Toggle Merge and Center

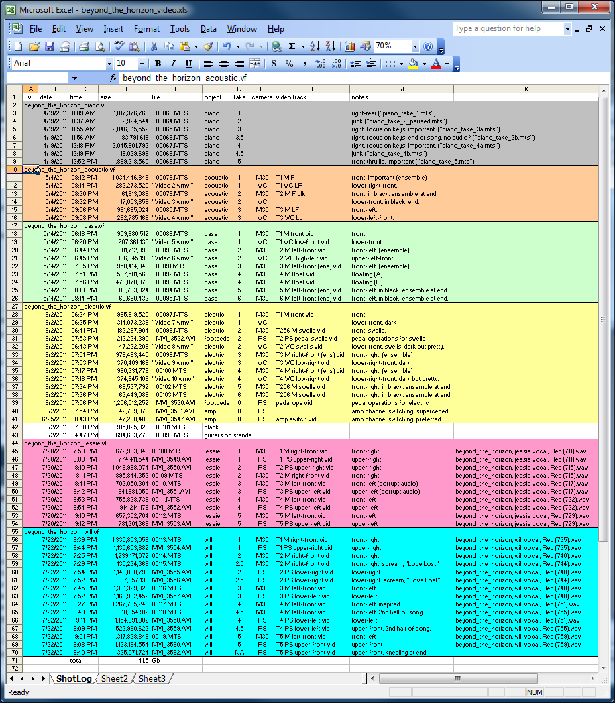click(x=255, y=64)
